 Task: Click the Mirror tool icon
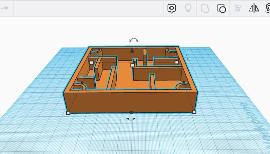[x=254, y=8]
